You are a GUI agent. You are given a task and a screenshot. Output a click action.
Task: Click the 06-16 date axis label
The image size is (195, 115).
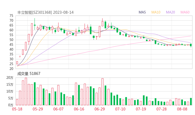tap(79, 109)
